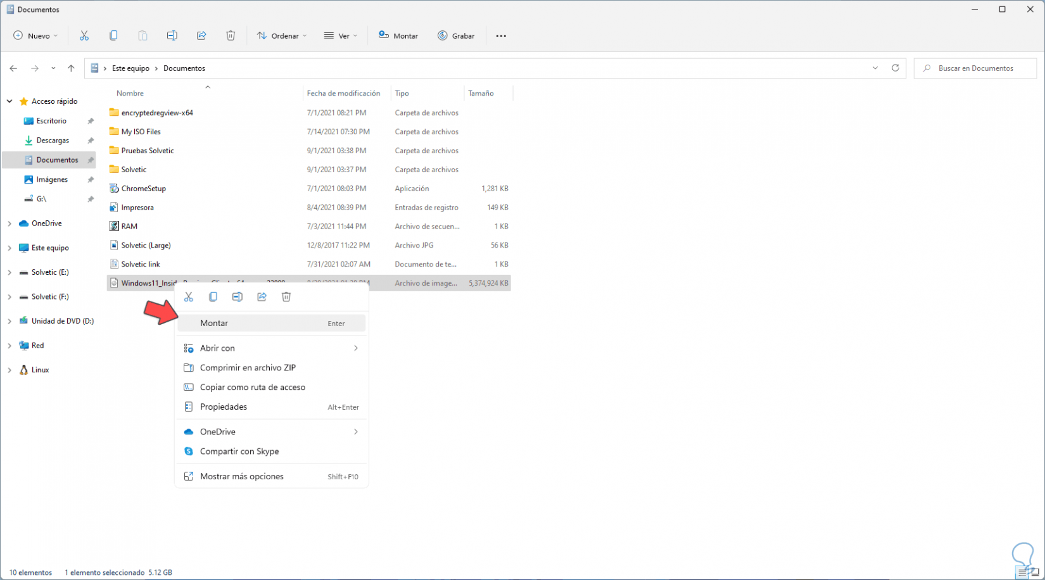The height and width of the screenshot is (580, 1045).
Task: Share the file using the context menu share icon
Action: [x=262, y=297]
